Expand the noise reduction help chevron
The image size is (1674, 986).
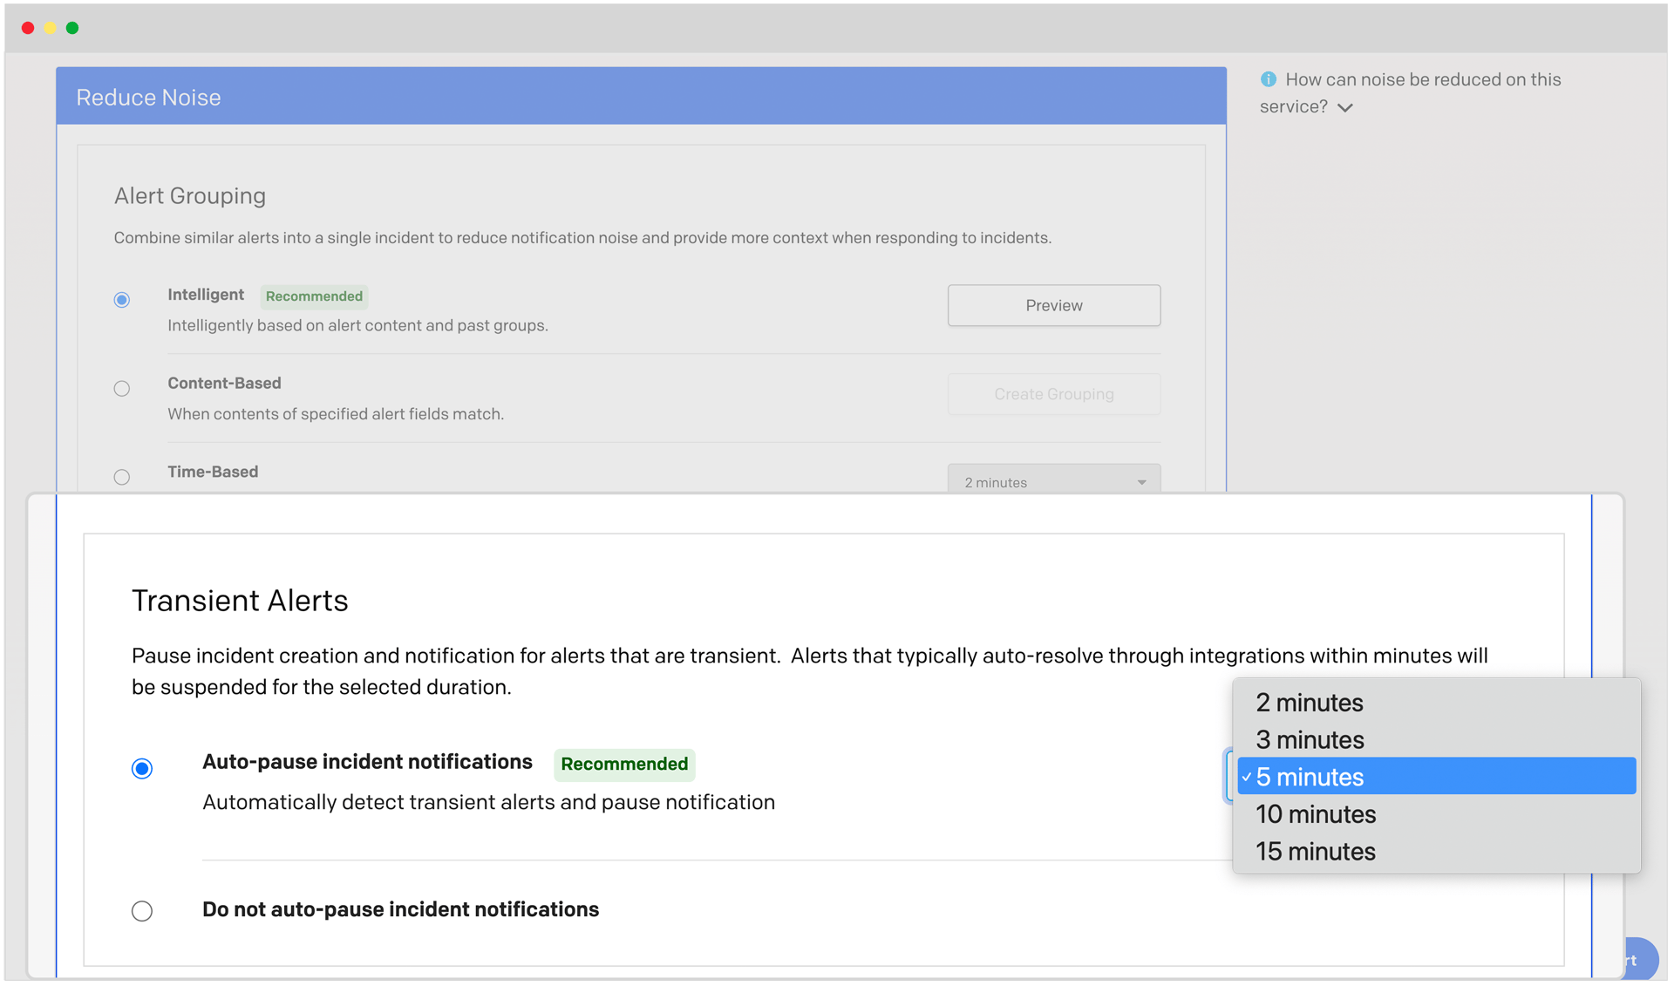click(x=1345, y=108)
